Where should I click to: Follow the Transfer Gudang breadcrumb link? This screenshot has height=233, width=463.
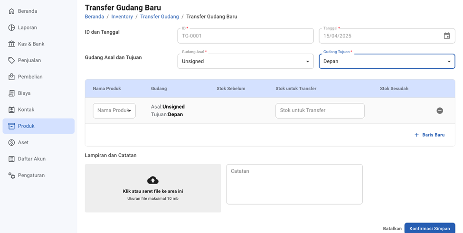click(159, 17)
